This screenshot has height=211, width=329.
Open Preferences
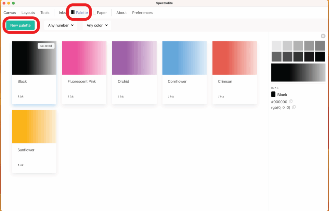pos(142,13)
